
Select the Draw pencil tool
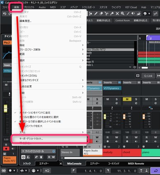coord(96,14)
